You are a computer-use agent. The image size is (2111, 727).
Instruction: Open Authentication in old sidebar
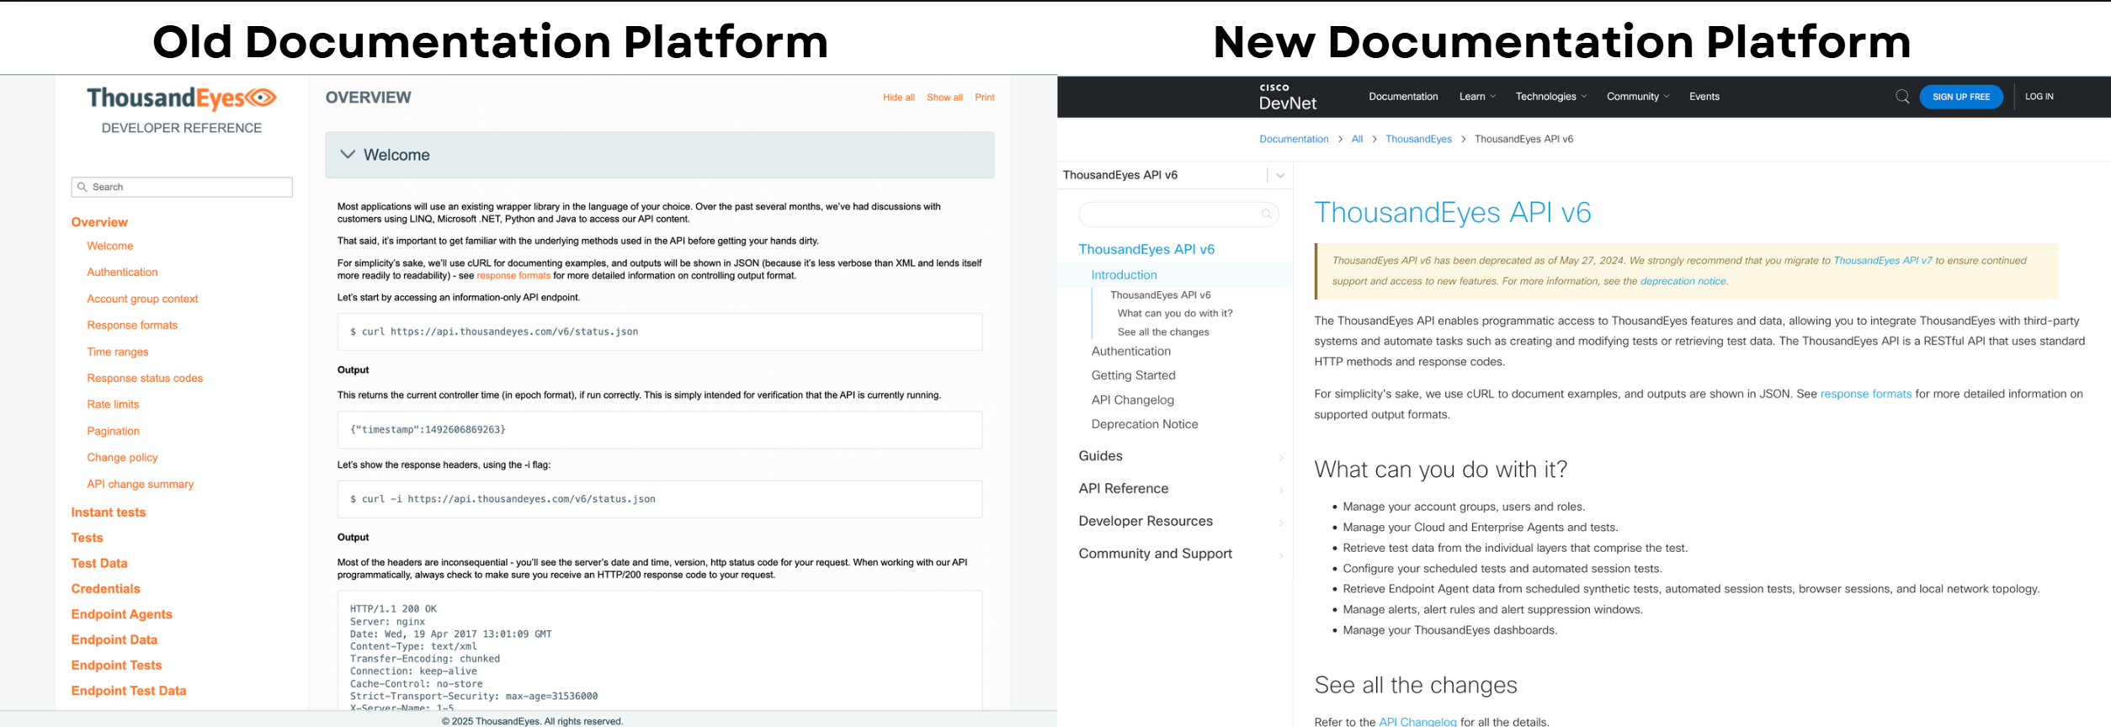click(122, 272)
